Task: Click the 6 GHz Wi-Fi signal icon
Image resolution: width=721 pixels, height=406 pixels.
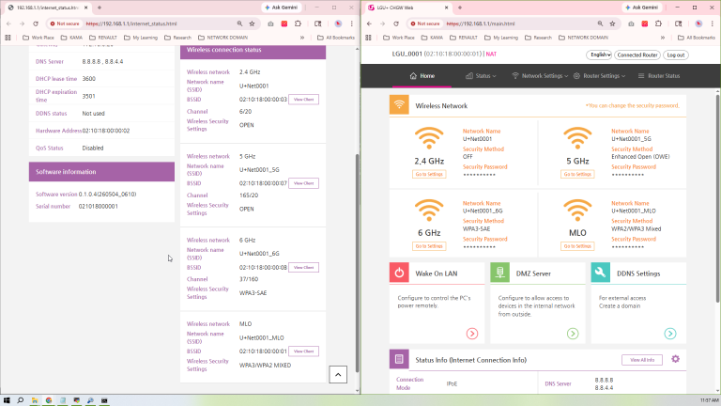Action: (x=429, y=211)
